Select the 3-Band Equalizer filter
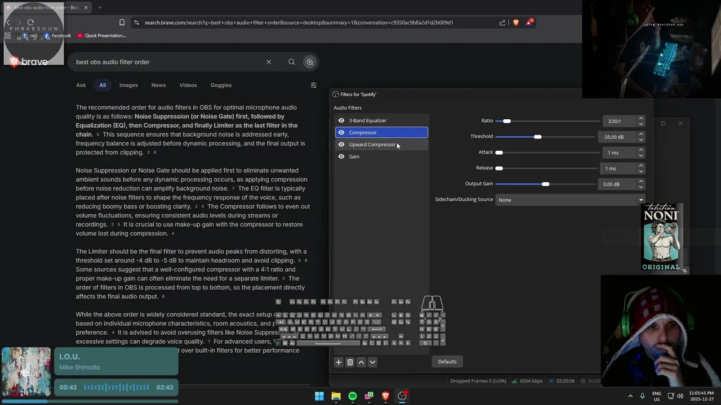The height and width of the screenshot is (405, 721). coord(381,120)
